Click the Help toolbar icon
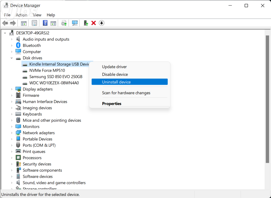The width and height of the screenshot is (271, 198). tap(45, 23)
